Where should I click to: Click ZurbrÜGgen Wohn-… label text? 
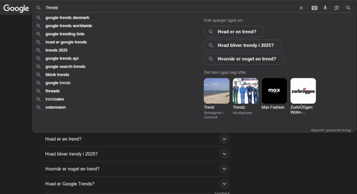[302, 110]
